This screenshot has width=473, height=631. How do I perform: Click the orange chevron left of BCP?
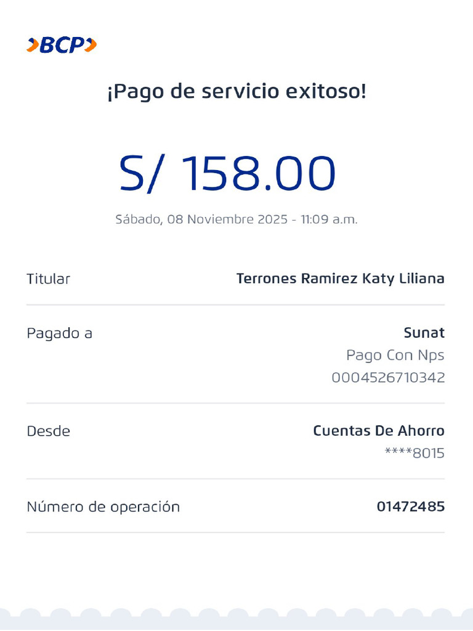coord(33,45)
